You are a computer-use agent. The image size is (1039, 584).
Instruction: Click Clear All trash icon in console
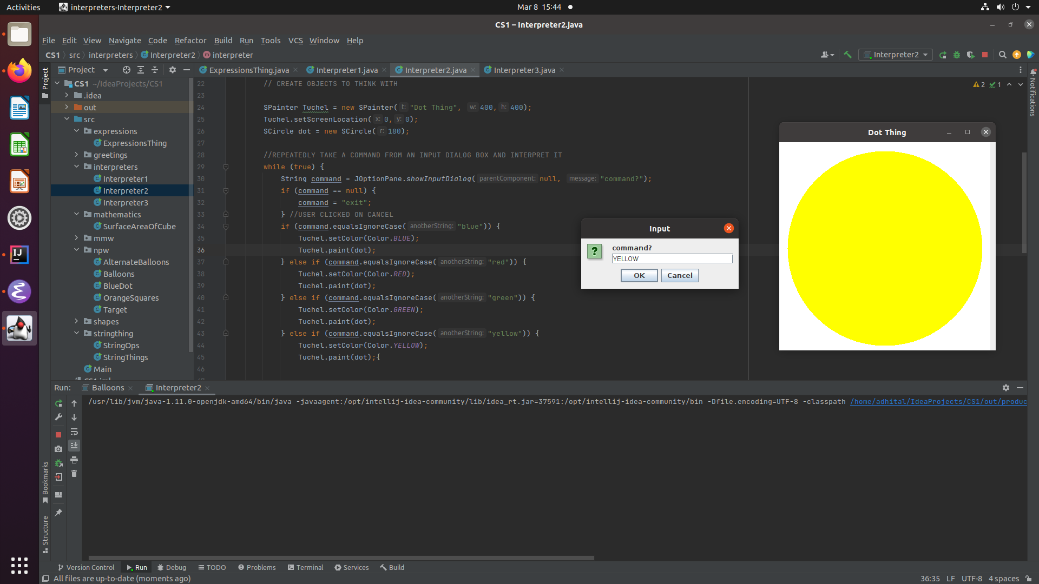pos(74,474)
